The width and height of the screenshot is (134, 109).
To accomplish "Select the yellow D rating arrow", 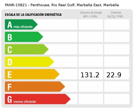I will pyautogui.click(x=29, y=62).
